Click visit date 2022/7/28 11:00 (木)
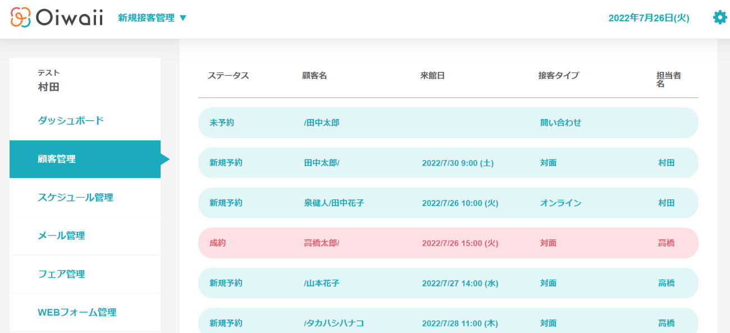 coord(460,323)
